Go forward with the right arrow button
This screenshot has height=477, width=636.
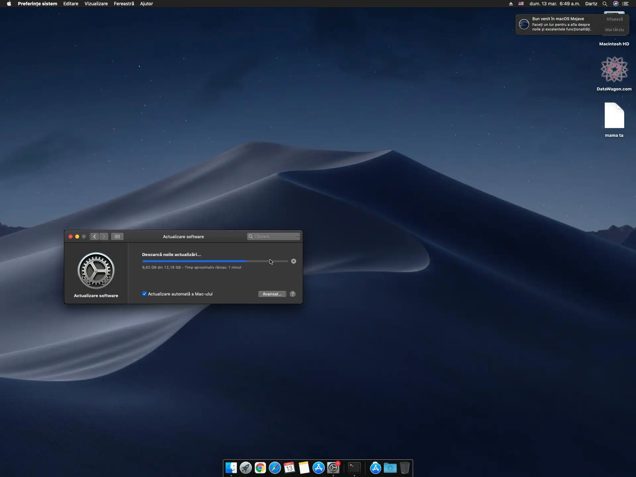pos(104,237)
